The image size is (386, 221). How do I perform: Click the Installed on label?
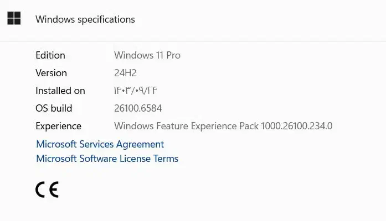click(x=60, y=91)
